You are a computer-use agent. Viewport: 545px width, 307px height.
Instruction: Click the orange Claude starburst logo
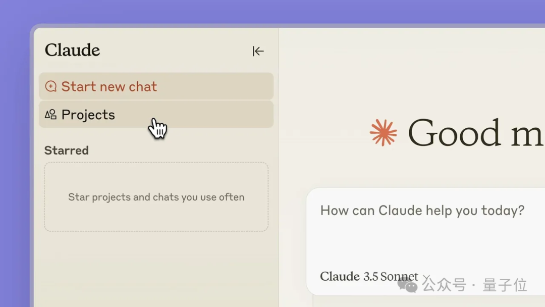pyautogui.click(x=383, y=132)
